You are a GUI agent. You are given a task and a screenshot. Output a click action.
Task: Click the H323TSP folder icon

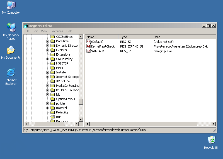tap(53, 63)
